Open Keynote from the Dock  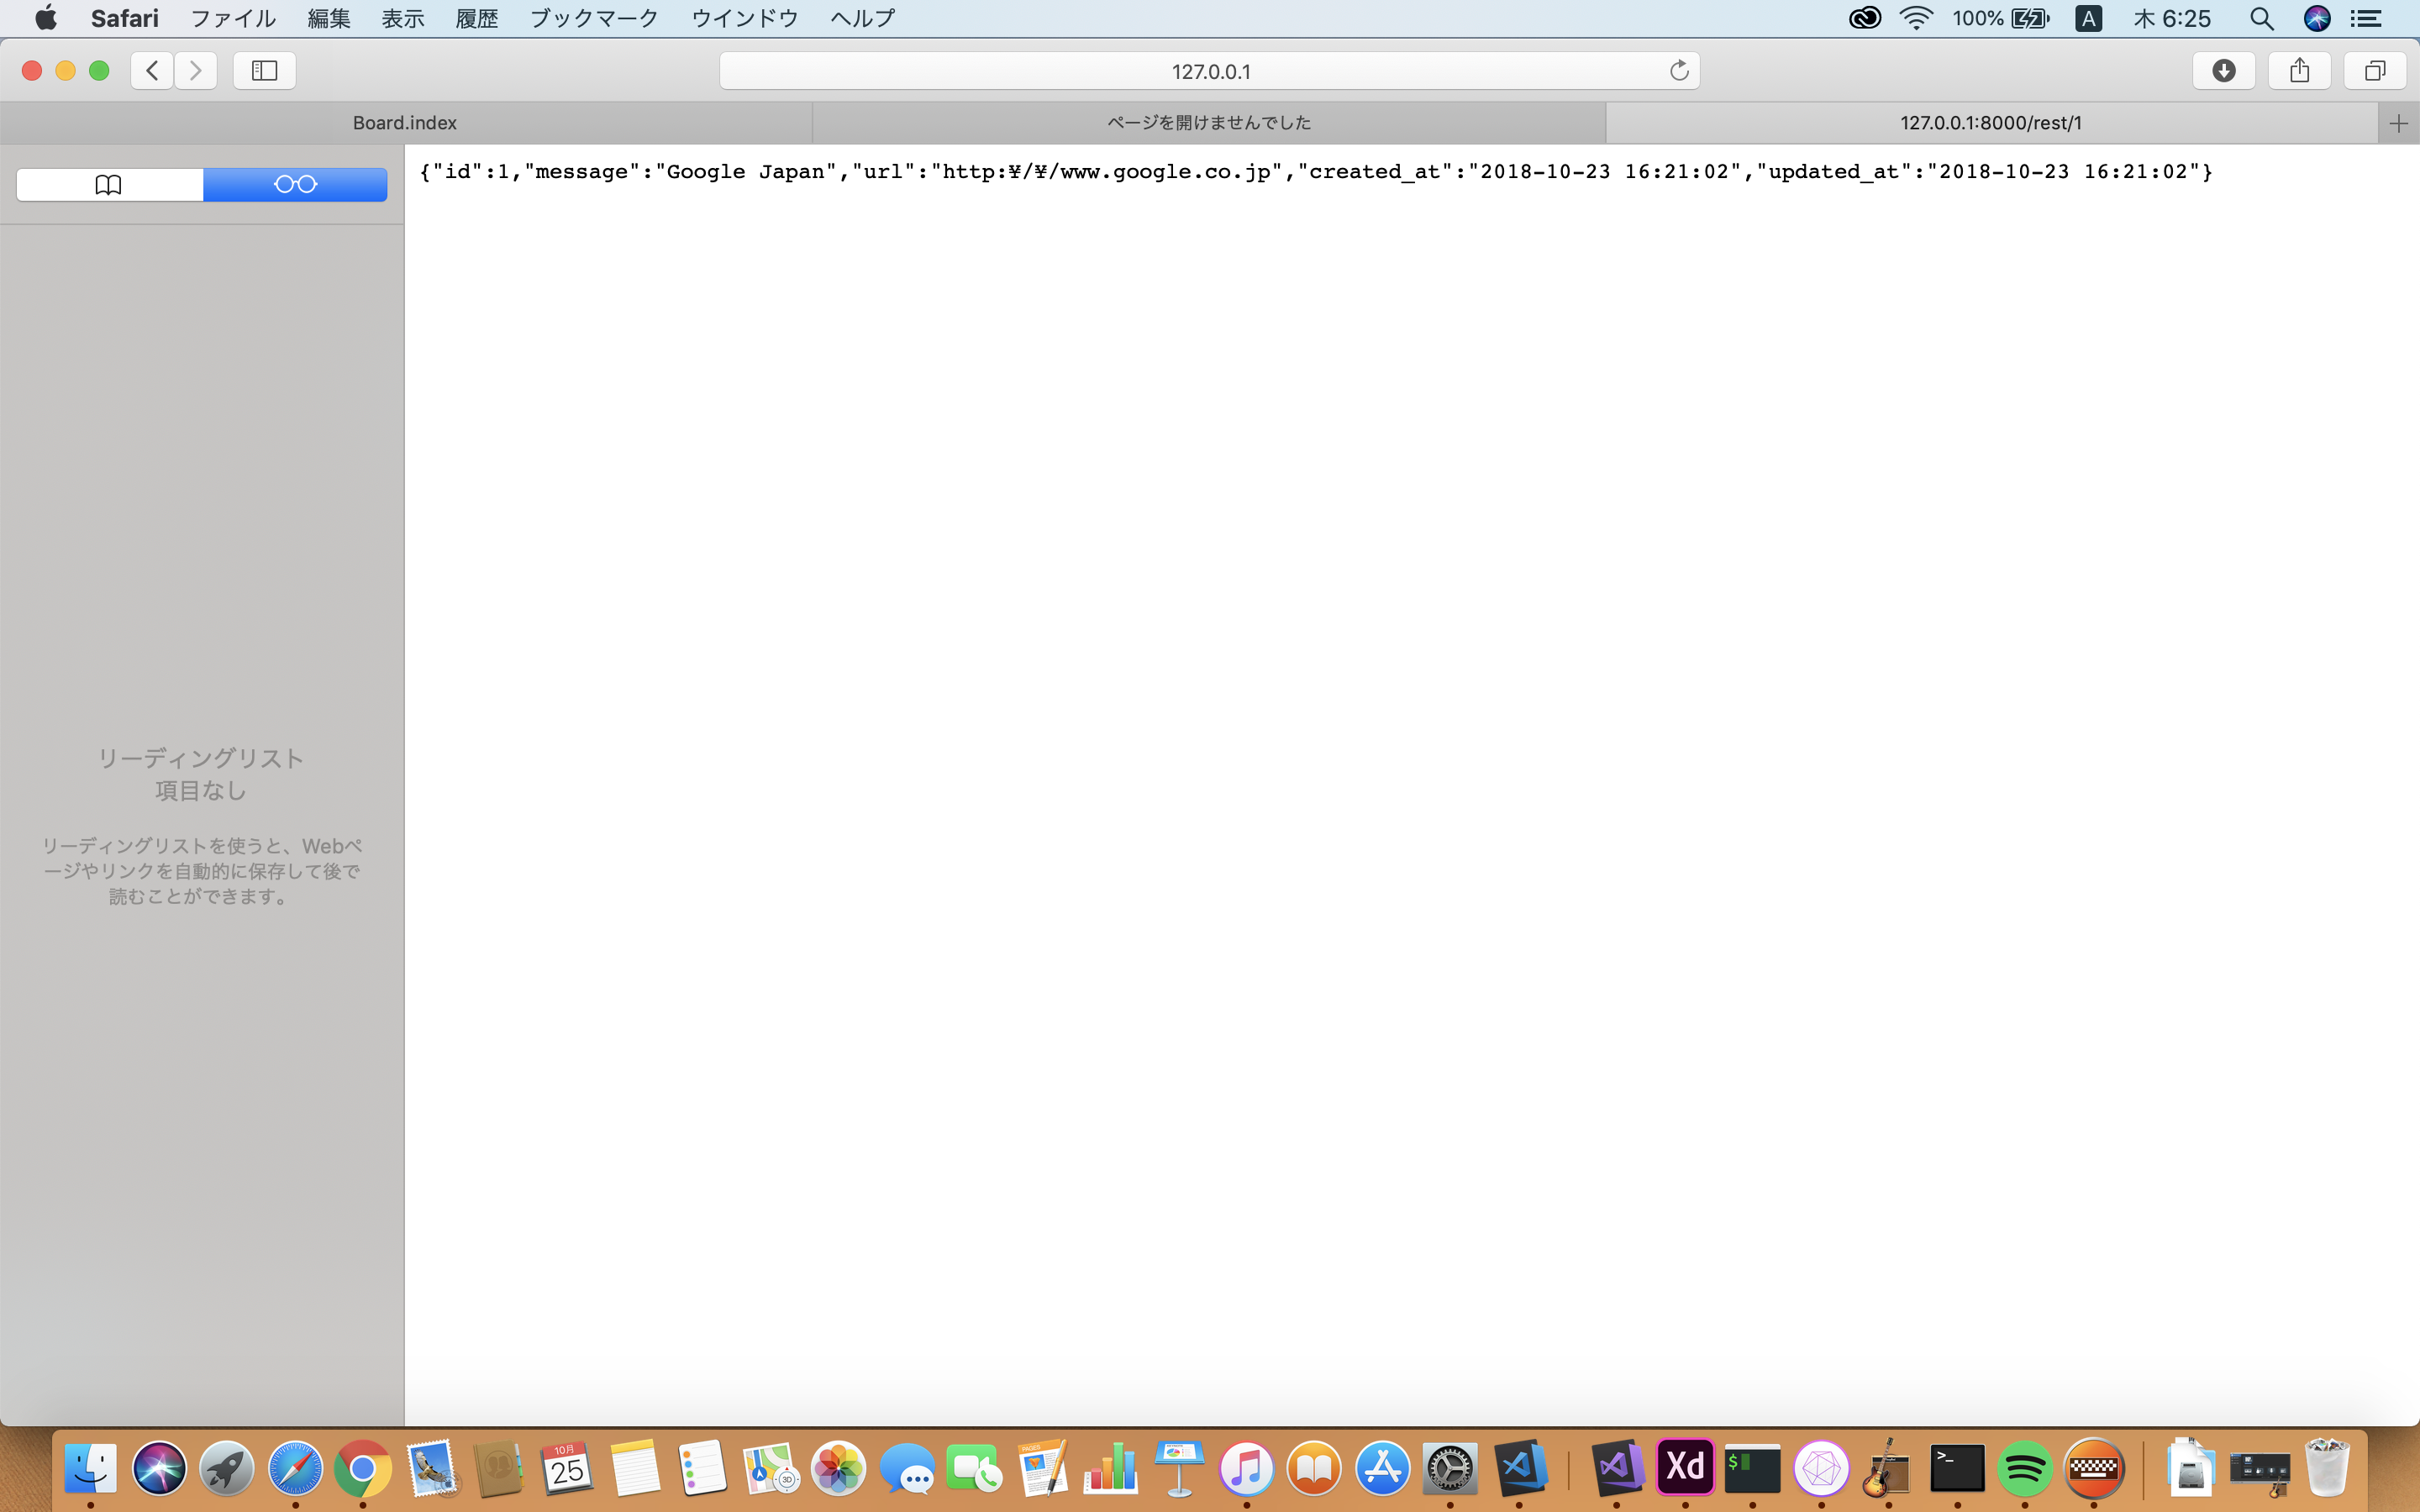[1178, 1468]
